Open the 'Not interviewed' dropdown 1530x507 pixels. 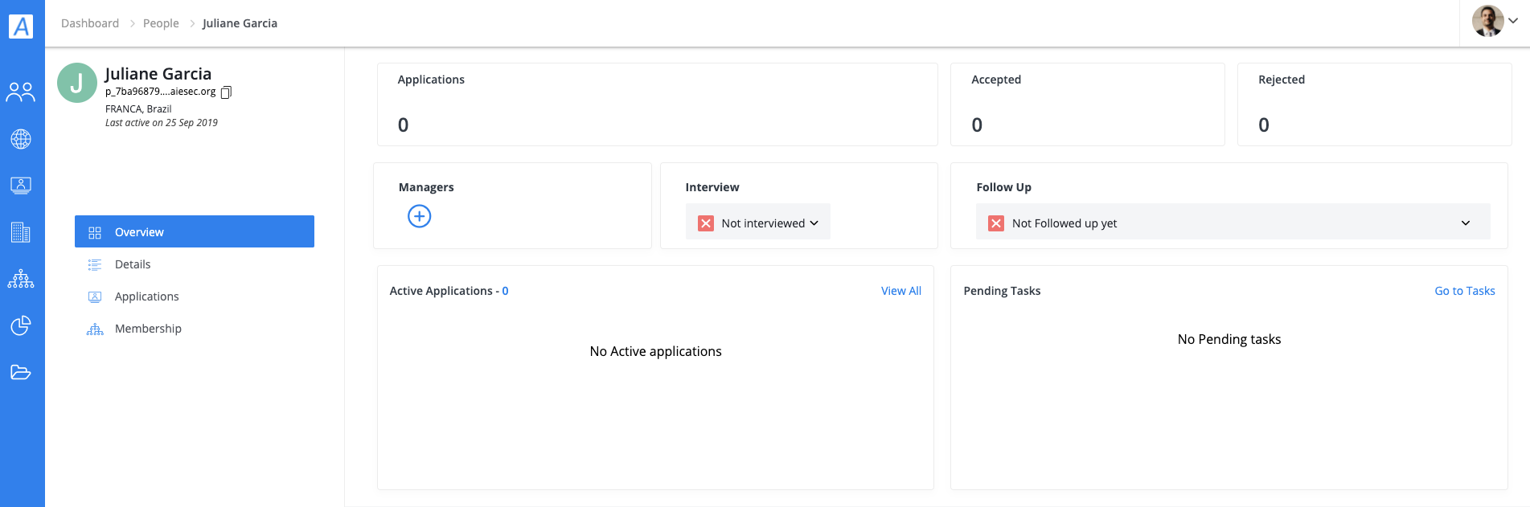point(758,222)
